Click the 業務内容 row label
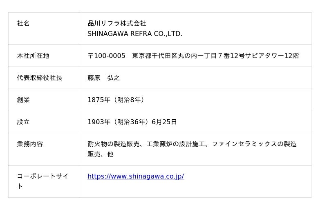This screenshot has width=327, height=210. (x=30, y=144)
